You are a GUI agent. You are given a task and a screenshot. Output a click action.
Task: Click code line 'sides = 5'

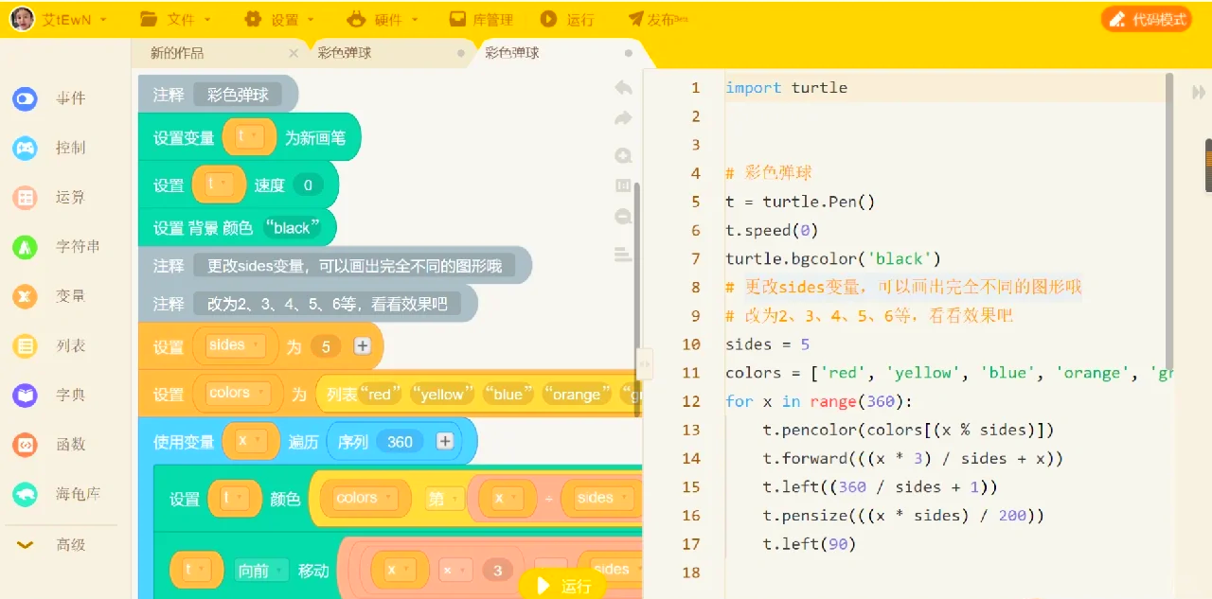[x=768, y=344]
